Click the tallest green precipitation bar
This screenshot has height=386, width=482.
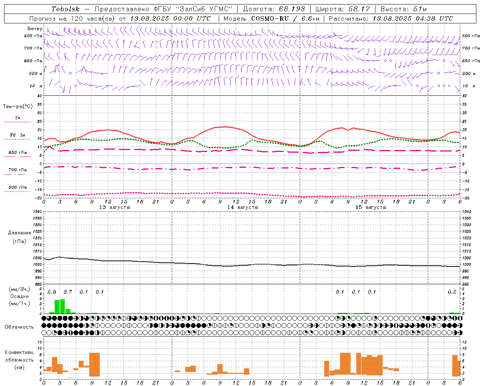pyautogui.click(x=63, y=306)
